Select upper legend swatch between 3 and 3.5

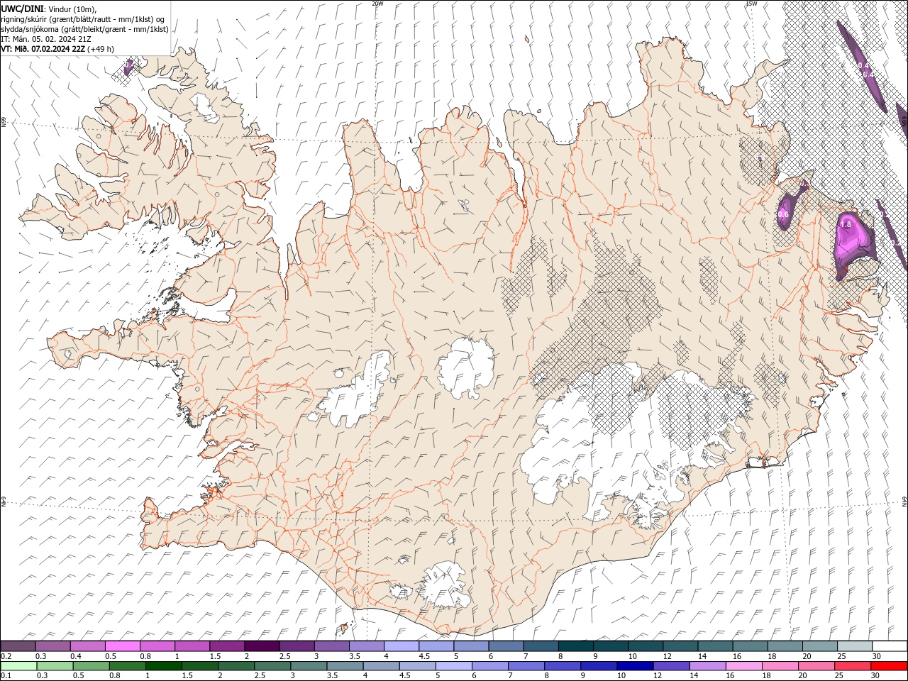[331, 646]
